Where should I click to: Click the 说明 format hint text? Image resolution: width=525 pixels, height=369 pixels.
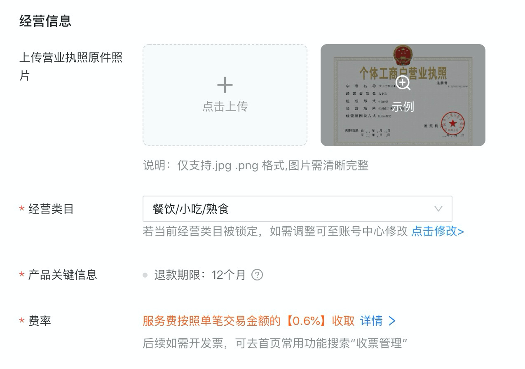pos(255,166)
